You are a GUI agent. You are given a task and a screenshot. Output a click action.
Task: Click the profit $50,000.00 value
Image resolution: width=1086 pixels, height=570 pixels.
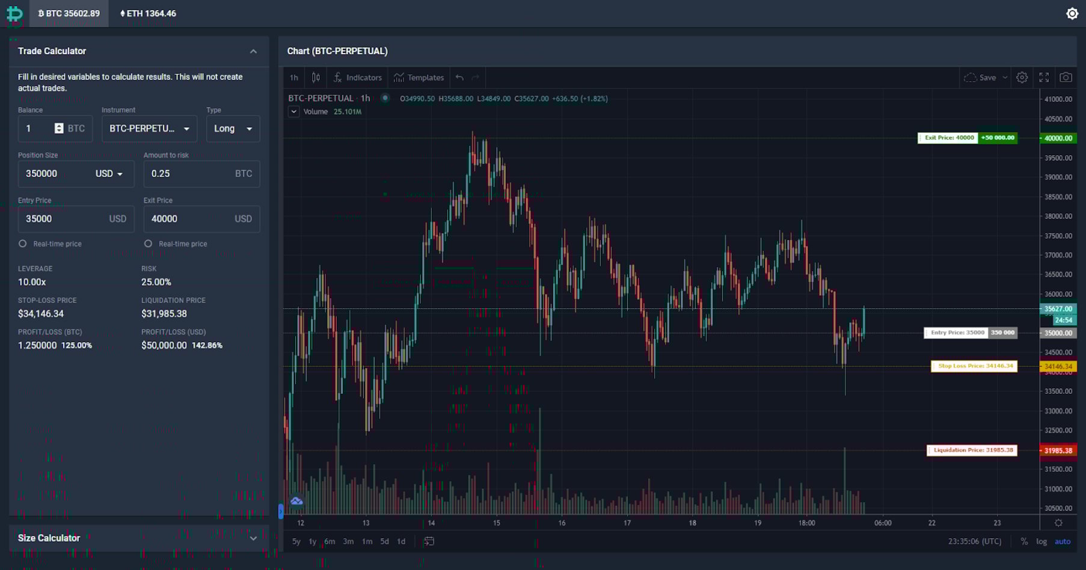[164, 346]
